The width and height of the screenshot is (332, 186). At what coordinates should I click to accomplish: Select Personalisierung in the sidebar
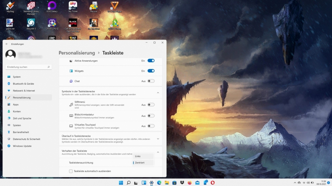pyautogui.click(x=29, y=97)
